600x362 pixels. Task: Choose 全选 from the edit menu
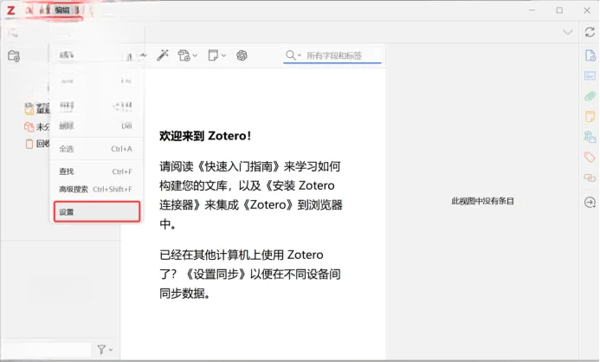[x=95, y=149]
